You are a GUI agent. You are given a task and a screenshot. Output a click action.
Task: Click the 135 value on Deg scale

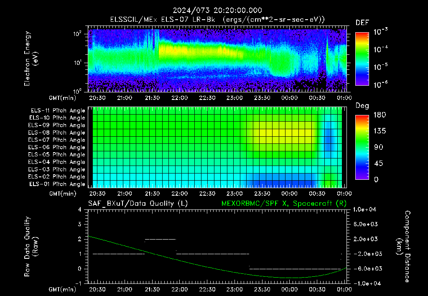[x=380, y=131]
